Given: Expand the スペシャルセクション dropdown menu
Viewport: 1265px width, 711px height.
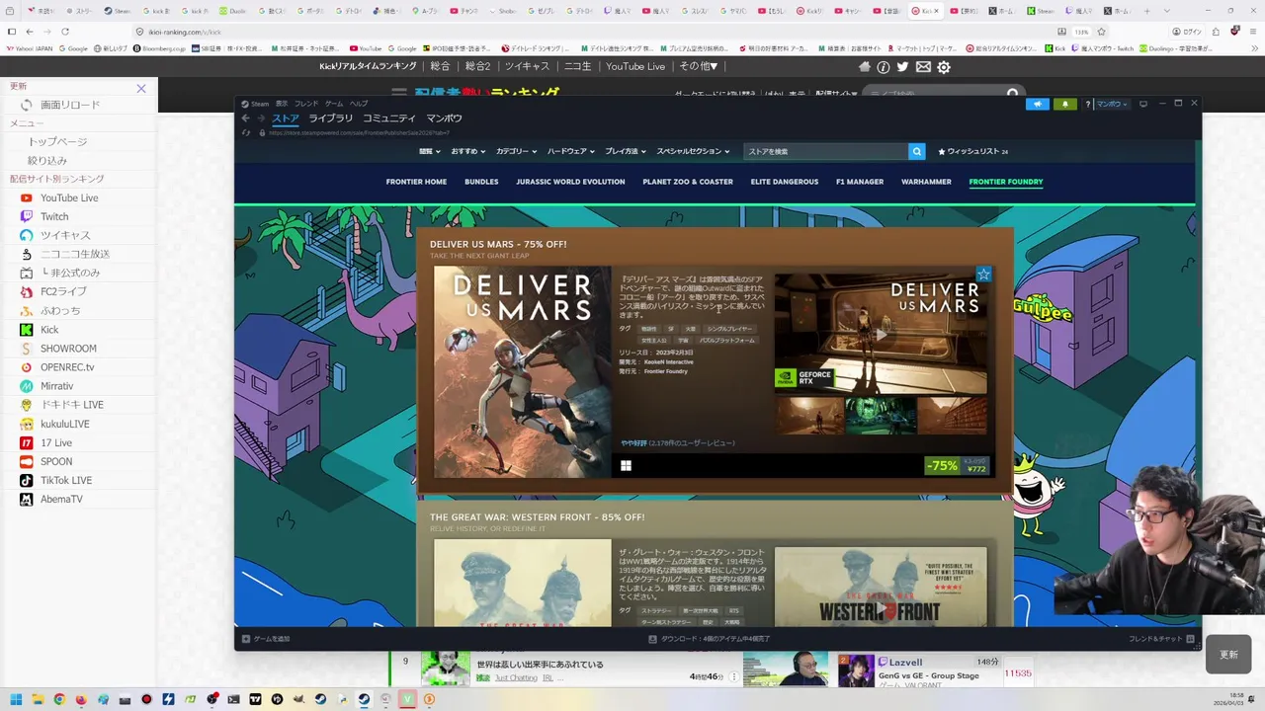Looking at the screenshot, I should [x=693, y=151].
